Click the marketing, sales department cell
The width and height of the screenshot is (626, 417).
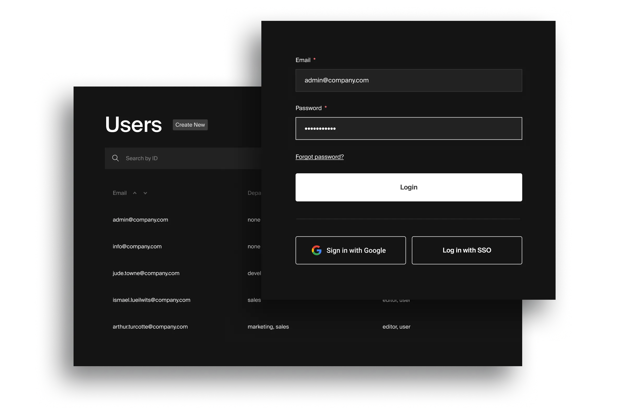(268, 327)
